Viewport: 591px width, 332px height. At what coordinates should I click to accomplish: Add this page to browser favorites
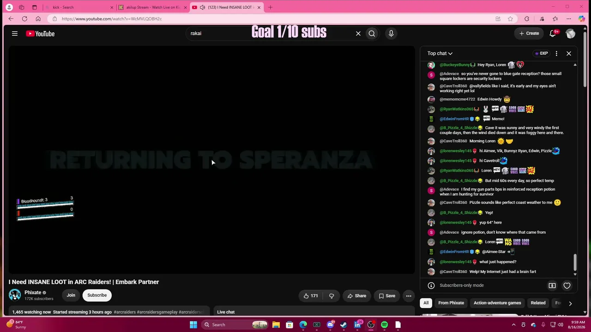510,19
